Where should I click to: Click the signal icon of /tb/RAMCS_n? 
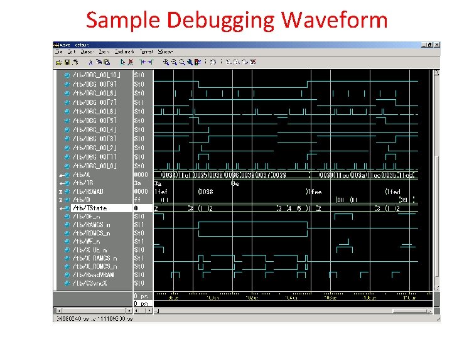pyautogui.click(x=67, y=225)
